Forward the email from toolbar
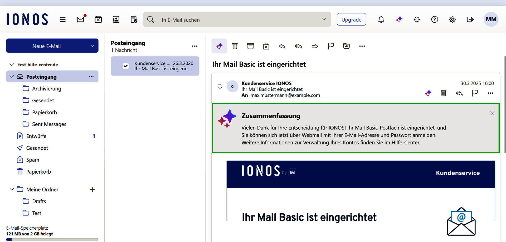 [x=315, y=46]
